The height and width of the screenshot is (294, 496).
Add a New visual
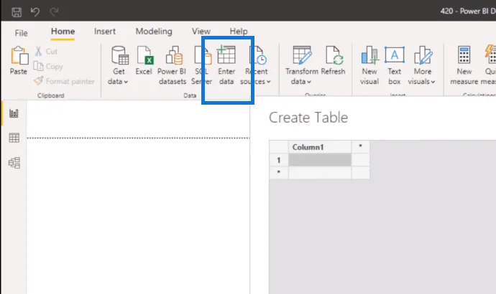coord(369,65)
